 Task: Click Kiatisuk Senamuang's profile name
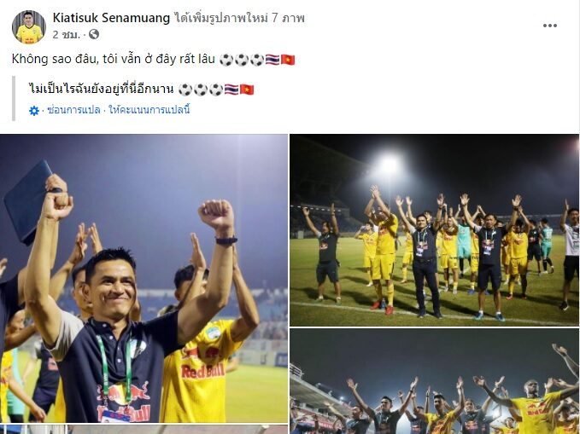tap(111, 18)
